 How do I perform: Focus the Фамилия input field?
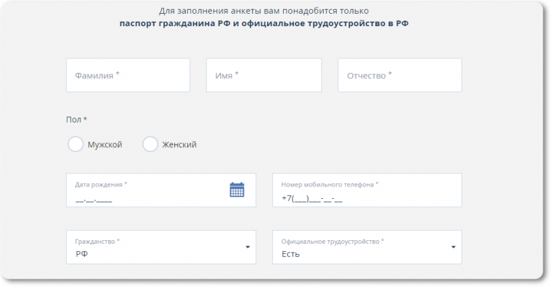[x=128, y=75]
